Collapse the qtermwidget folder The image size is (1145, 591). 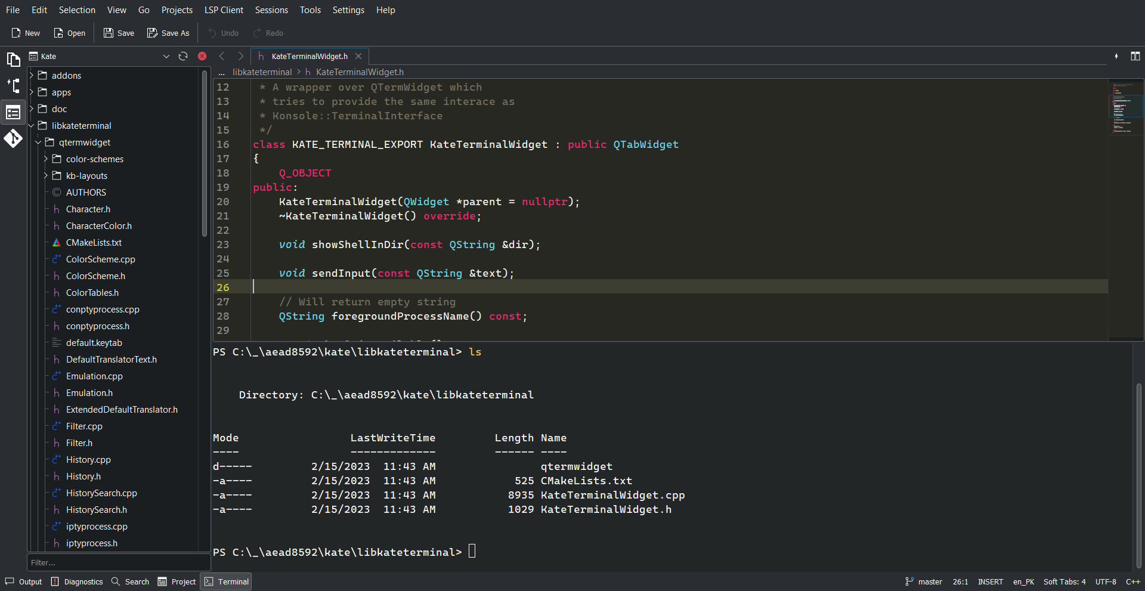tap(39, 142)
